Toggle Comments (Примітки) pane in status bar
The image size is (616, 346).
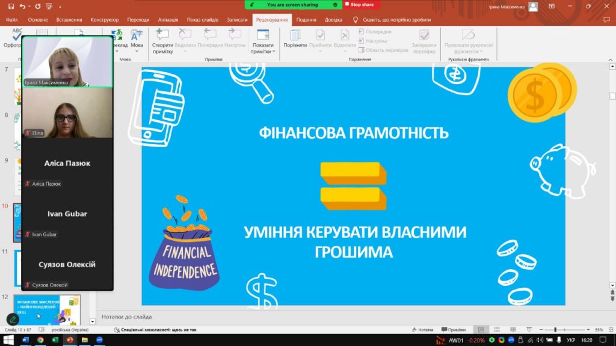click(453, 329)
